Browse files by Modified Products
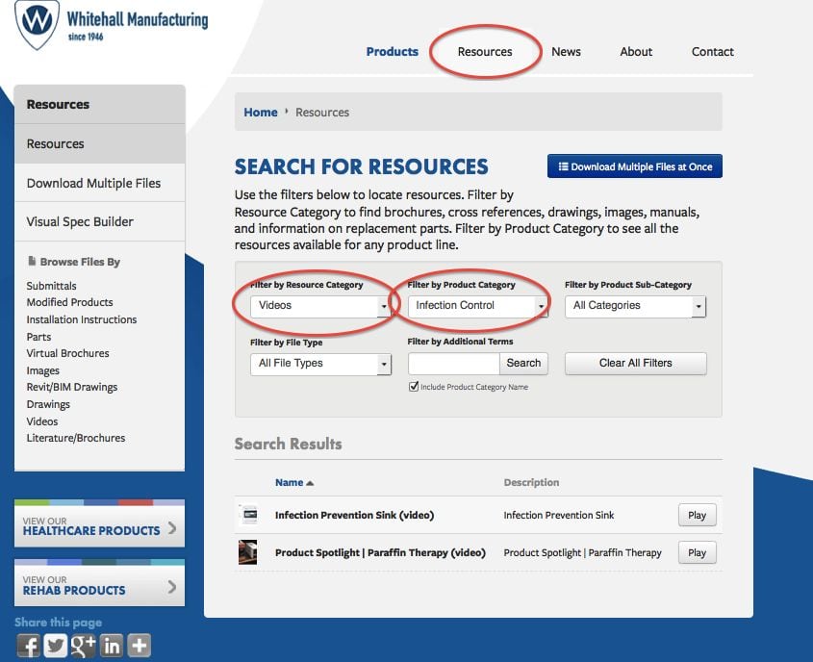This screenshot has width=813, height=662. coord(69,302)
